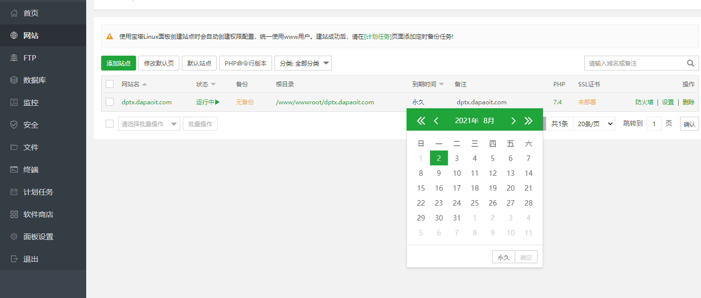Check the batch operation row checkbox

(x=110, y=123)
